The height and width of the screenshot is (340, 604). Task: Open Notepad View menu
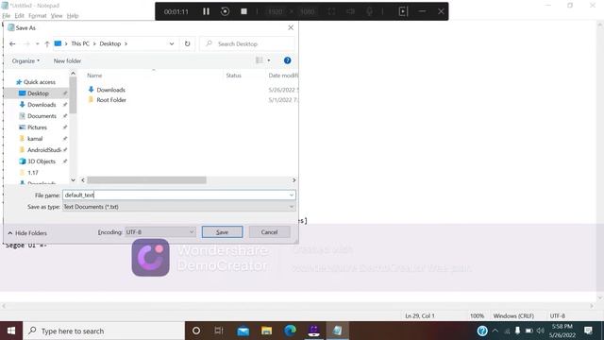pyautogui.click(x=57, y=16)
